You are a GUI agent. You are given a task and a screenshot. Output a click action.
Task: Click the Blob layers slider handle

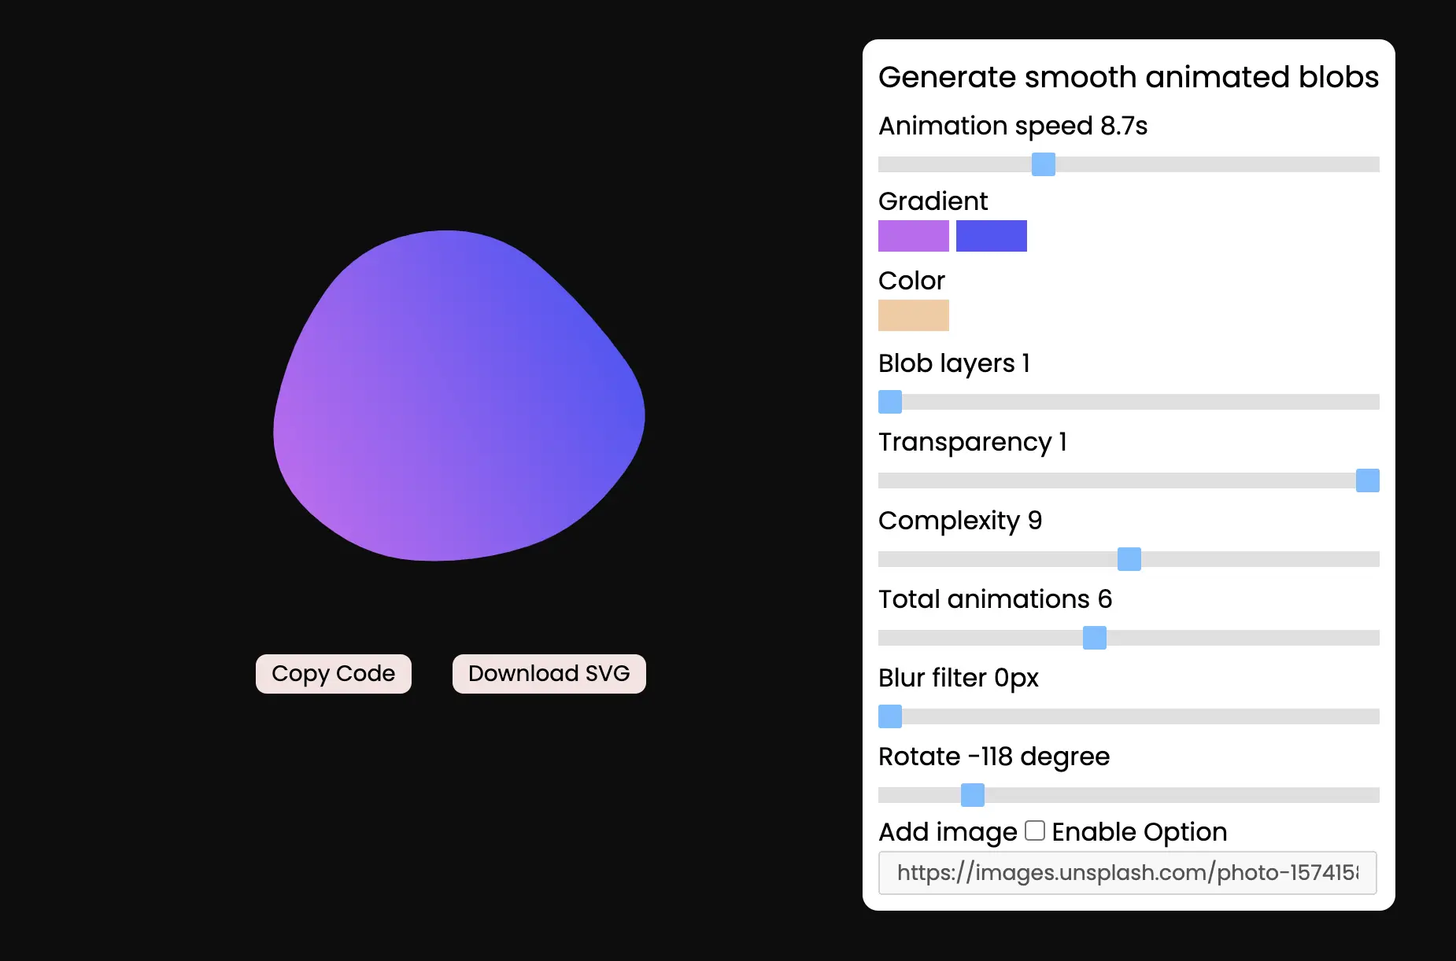pyautogui.click(x=890, y=402)
